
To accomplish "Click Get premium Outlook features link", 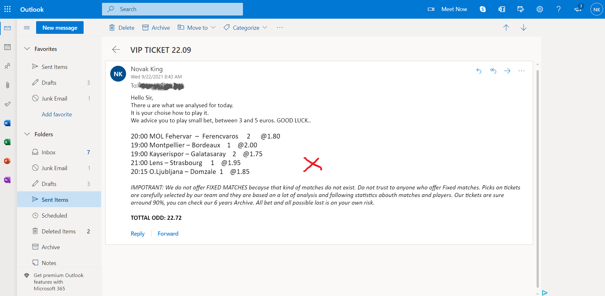I will tap(59, 282).
